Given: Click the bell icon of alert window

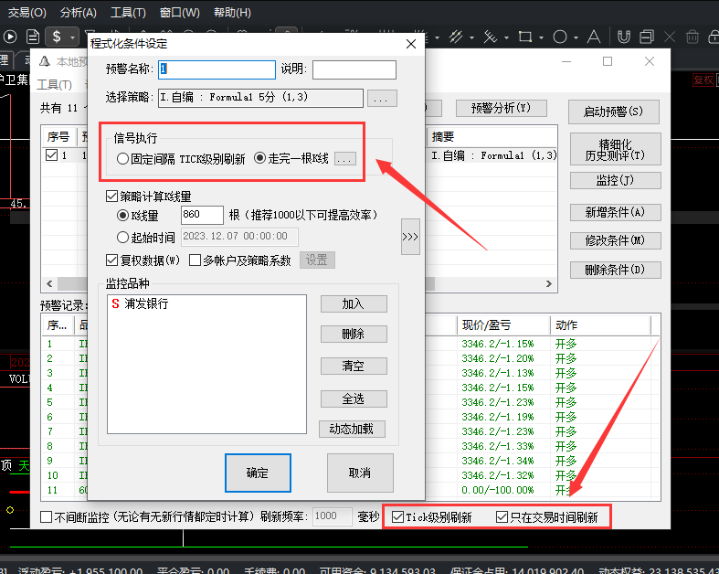Looking at the screenshot, I should click(x=45, y=61).
